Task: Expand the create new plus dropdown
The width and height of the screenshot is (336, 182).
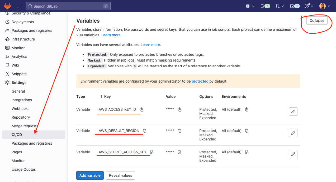Action: point(250,6)
